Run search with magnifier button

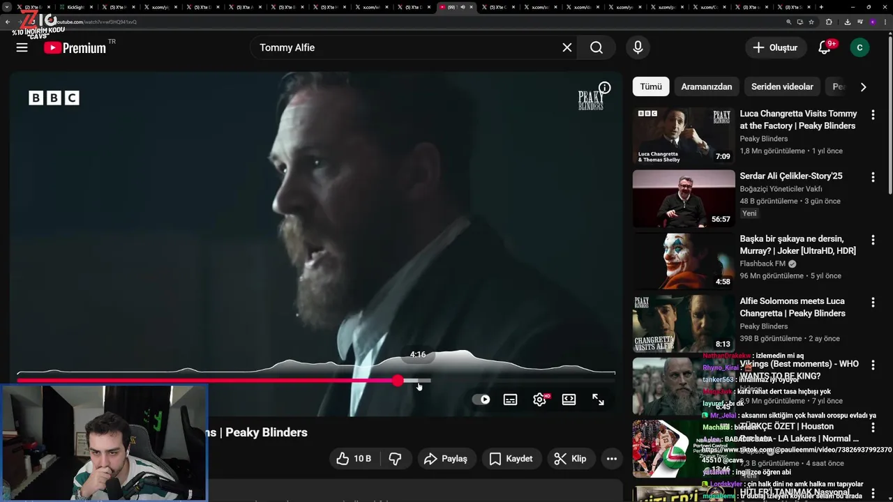596,47
